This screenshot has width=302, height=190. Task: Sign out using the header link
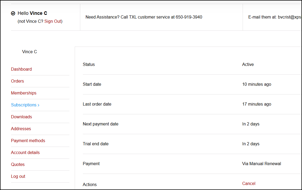coord(52,21)
